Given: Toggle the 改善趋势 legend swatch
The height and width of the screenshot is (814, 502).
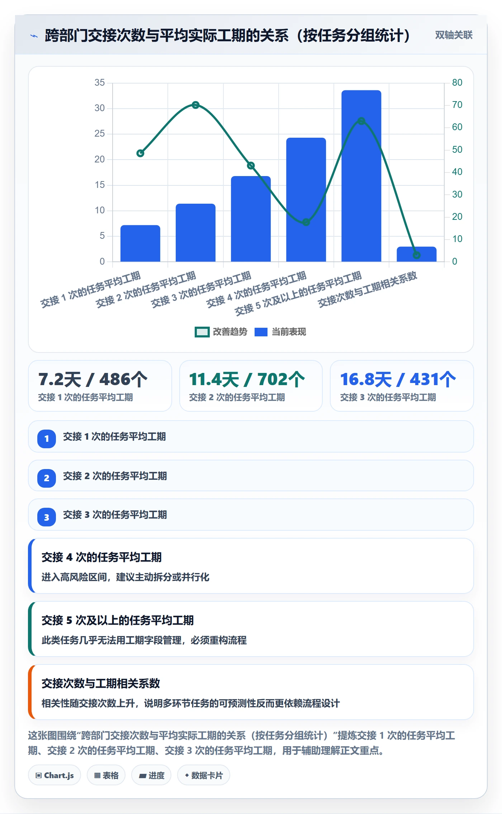Looking at the screenshot, I should (202, 332).
